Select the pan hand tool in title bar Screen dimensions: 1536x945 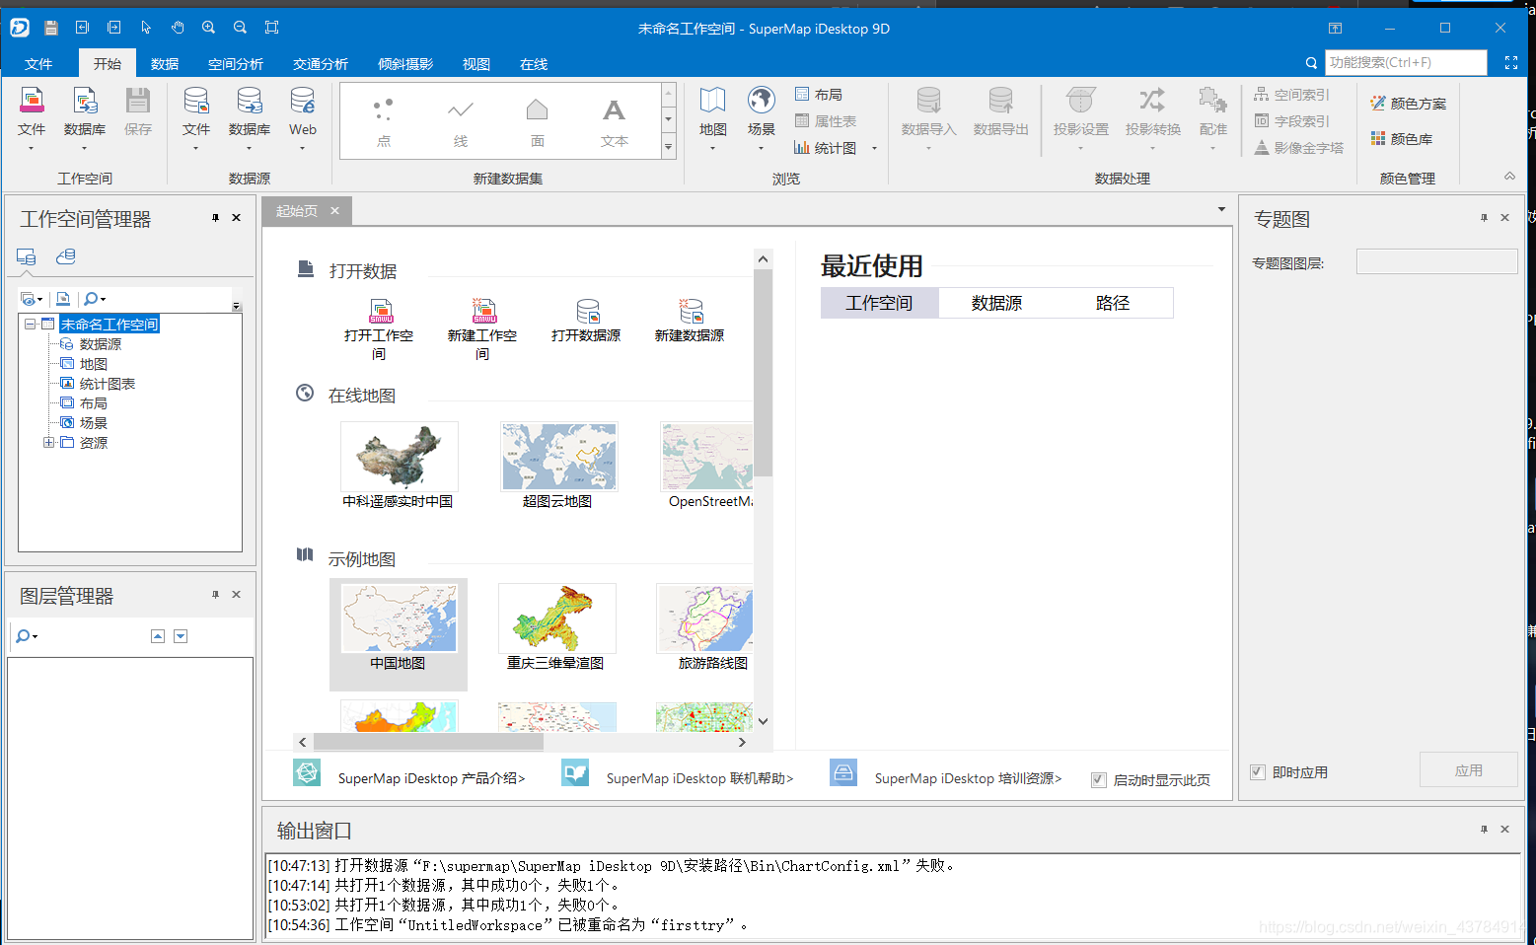[178, 28]
